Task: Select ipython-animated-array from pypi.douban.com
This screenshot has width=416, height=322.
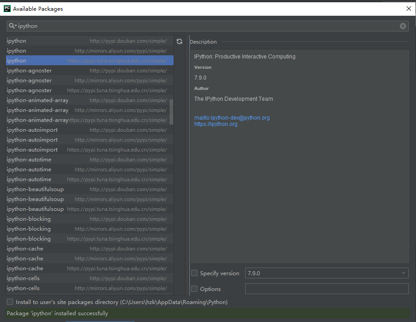Action: [89, 100]
